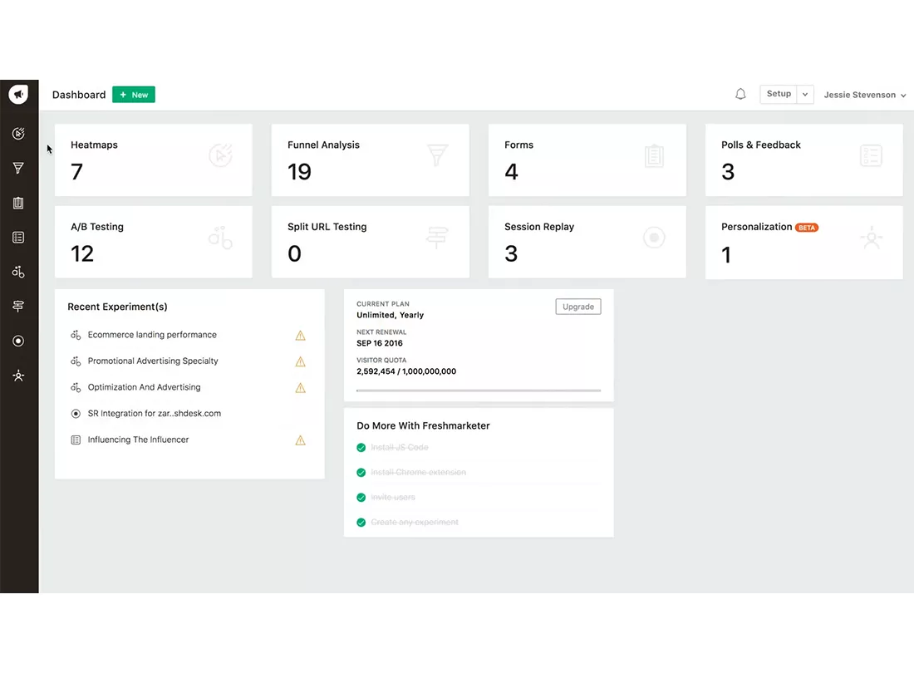
Task: Click the Invite users text
Action: pyautogui.click(x=393, y=498)
